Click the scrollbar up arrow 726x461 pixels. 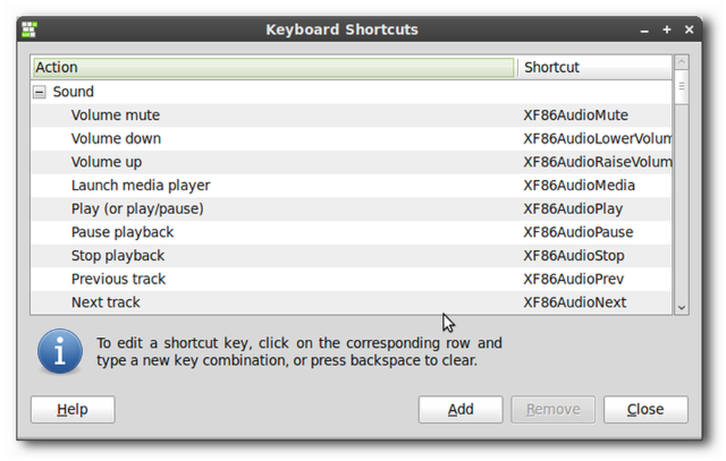point(681,62)
